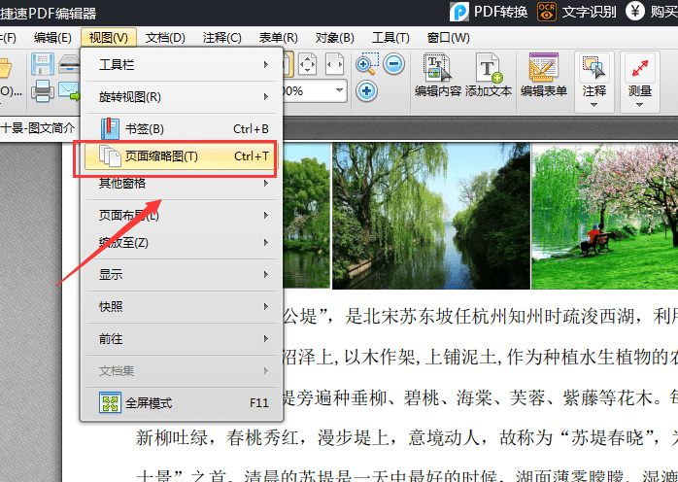Image resolution: width=678 pixels, height=482 pixels.
Task: Open the 编辑表单 edit form tool
Action: pos(544,75)
